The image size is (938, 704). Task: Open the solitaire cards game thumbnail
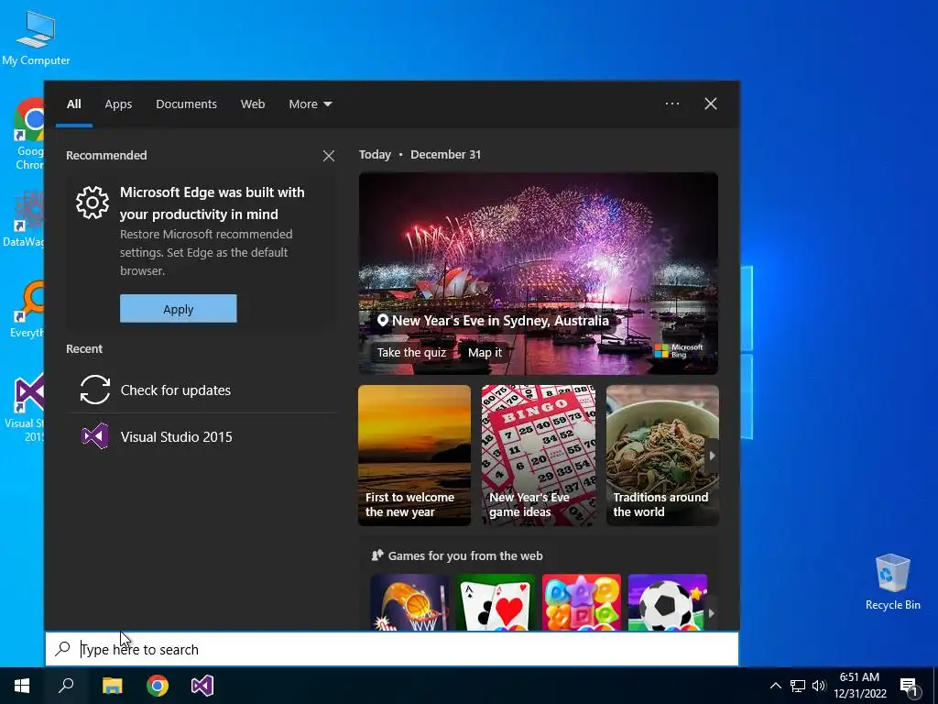(496, 602)
